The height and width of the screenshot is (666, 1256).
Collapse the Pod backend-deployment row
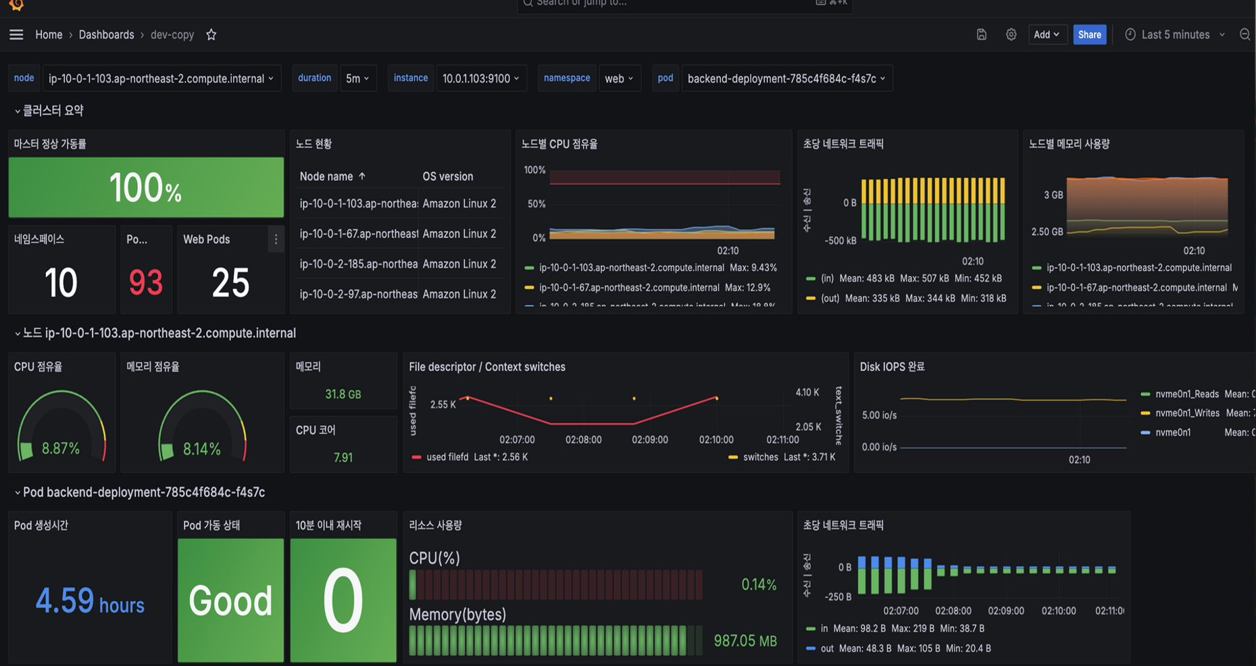click(x=139, y=492)
